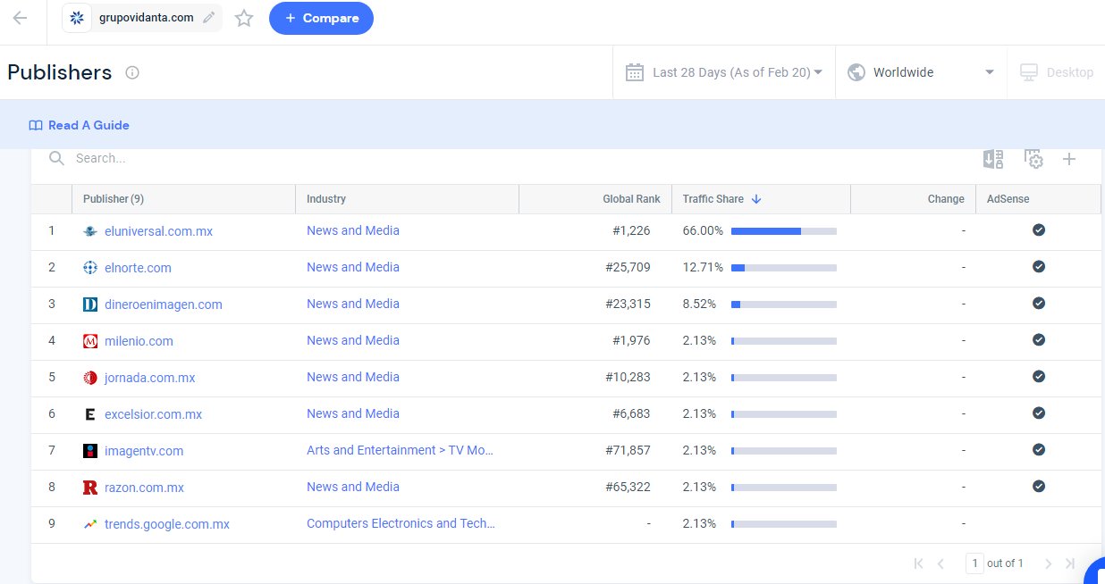The height and width of the screenshot is (584, 1105).
Task: Click imagentv.com favicon icon
Action: (89, 451)
